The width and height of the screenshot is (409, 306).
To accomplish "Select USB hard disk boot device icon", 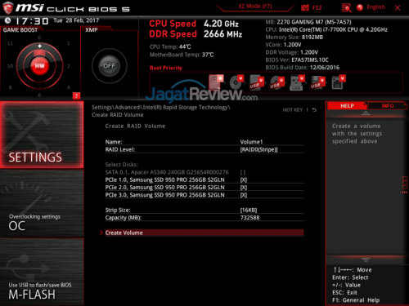I will point(257,82).
